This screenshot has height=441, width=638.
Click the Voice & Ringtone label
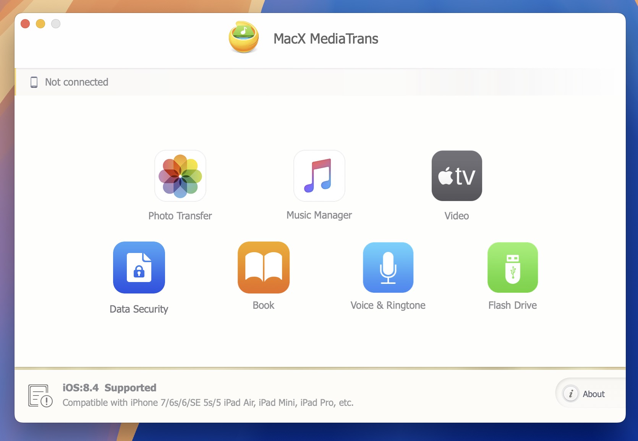pos(388,306)
